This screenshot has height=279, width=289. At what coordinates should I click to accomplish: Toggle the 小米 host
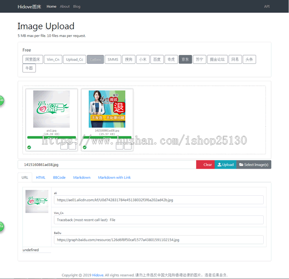(x=143, y=59)
